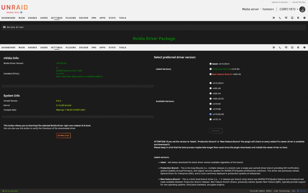Click the 'Unraid OS Plus' label

pyautogui.click(x=298, y=2)
